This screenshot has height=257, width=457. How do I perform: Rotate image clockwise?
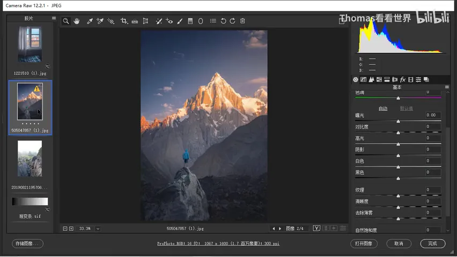coord(232,21)
